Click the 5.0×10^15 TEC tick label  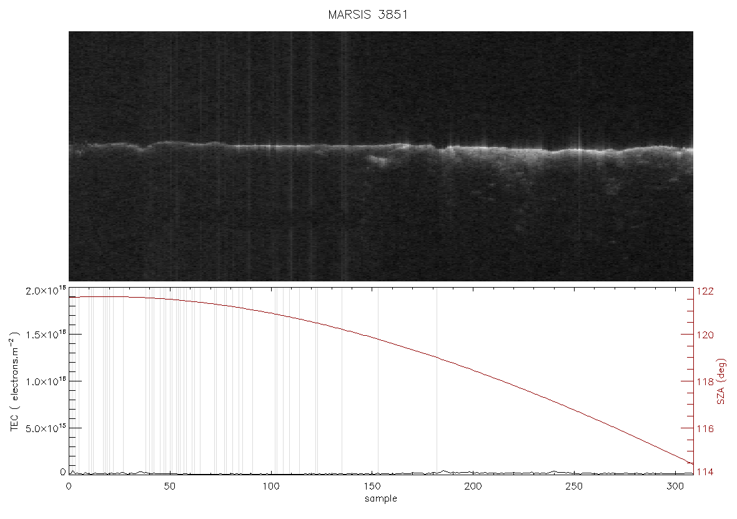click(x=46, y=428)
